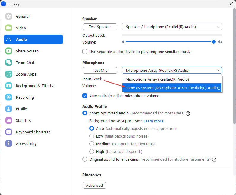Open the noise suppression Learn more link
This screenshot has width=236, height=195.
tap(153, 121)
